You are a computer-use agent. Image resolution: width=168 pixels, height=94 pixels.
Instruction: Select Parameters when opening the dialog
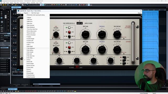coord(36,15)
